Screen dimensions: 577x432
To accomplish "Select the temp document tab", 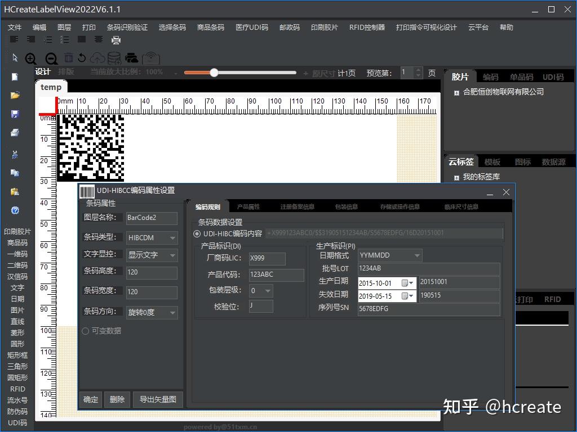I will pos(51,87).
